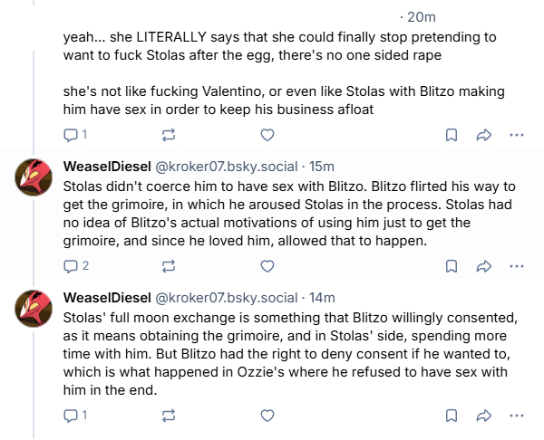Open WeaselDiesel's avatar on the 15m post
The width and height of the screenshot is (544, 440).
coord(39,179)
